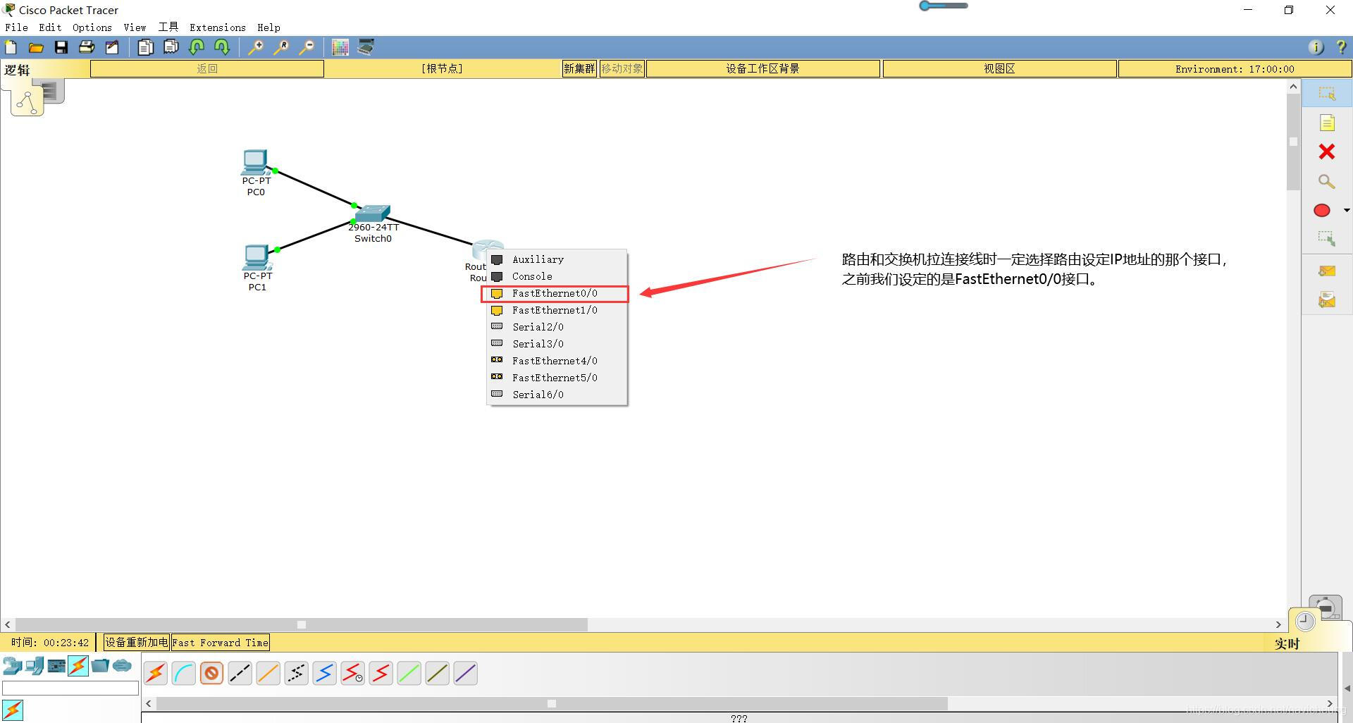Click the 新集群 button
Screen dimensions: 1353x723
579,68
